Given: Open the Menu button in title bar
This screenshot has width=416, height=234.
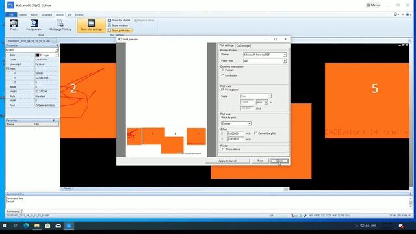Looking at the screenshot, I should (x=373, y=5).
